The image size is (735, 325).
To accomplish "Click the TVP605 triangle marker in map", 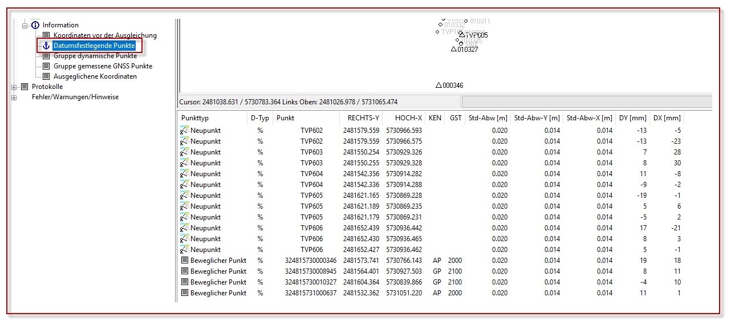I will tap(461, 35).
